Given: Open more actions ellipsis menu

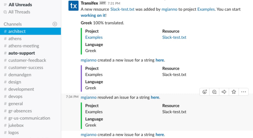Looking at the screenshot, I should pos(244,92).
